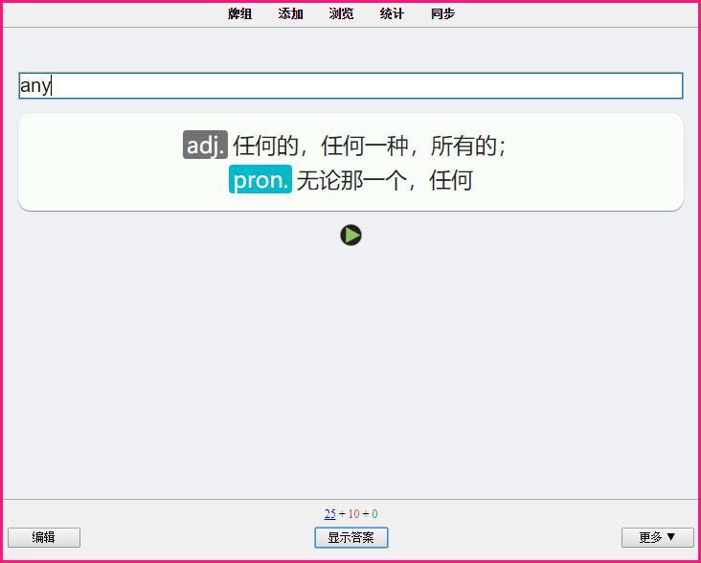
Task: Open the 牌组 decks menu
Action: [x=240, y=13]
